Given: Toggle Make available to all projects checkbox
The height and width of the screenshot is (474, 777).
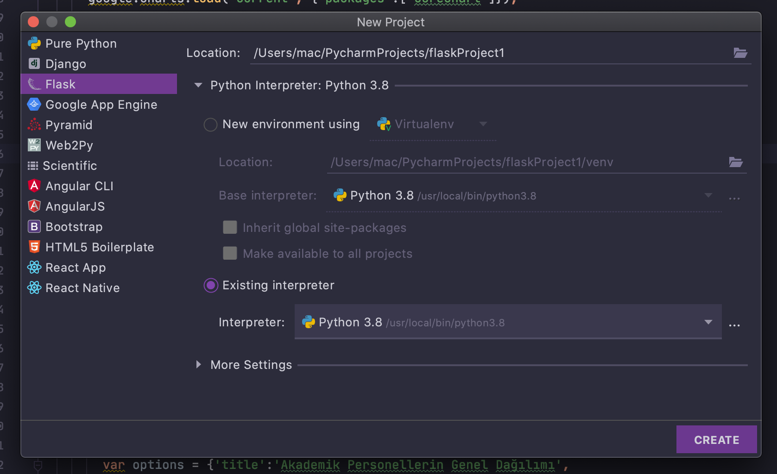Looking at the screenshot, I should tap(230, 253).
